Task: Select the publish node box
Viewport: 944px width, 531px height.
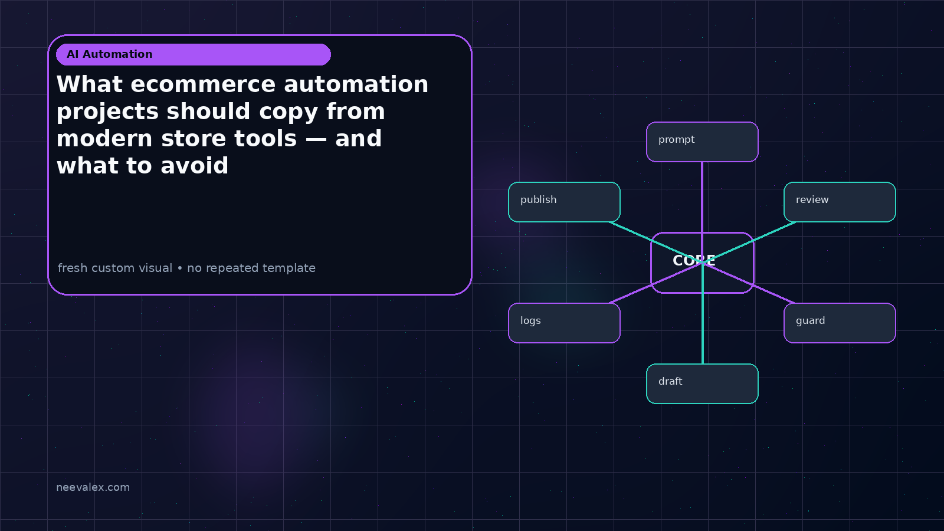Action: coord(564,202)
